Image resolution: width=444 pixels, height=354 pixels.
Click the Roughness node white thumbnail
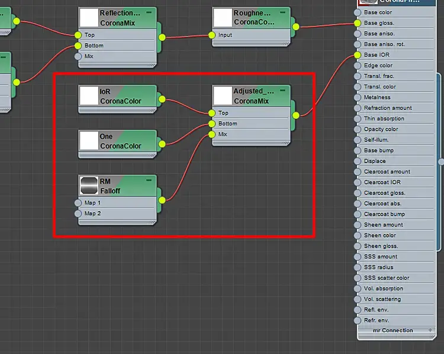point(223,18)
